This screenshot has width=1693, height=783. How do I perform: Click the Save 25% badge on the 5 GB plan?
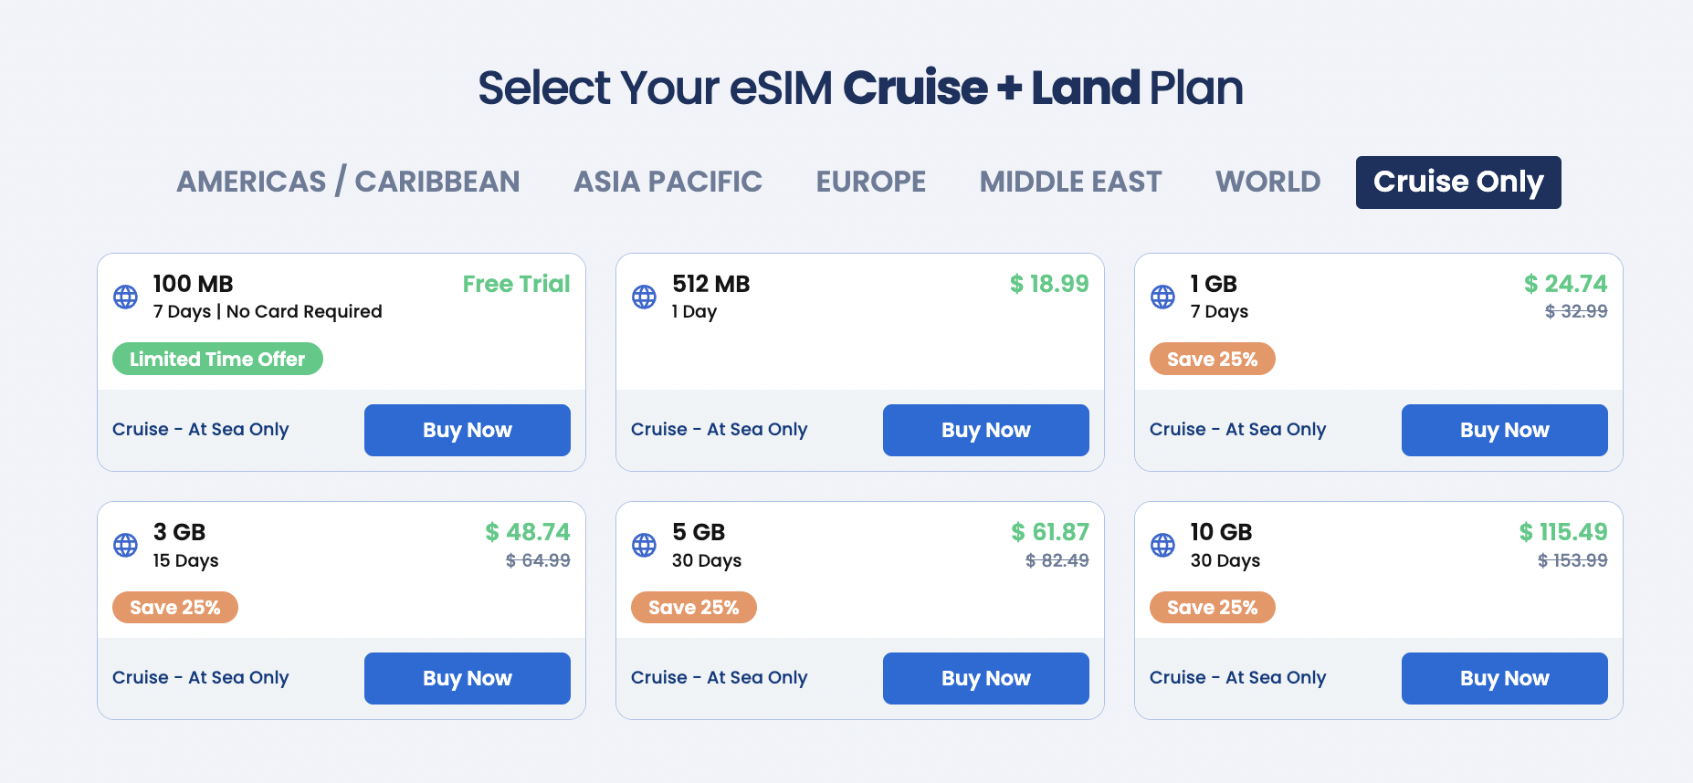point(693,607)
